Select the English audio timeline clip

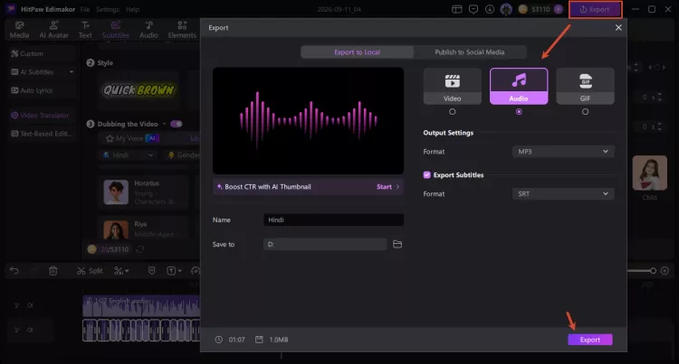coord(141,306)
